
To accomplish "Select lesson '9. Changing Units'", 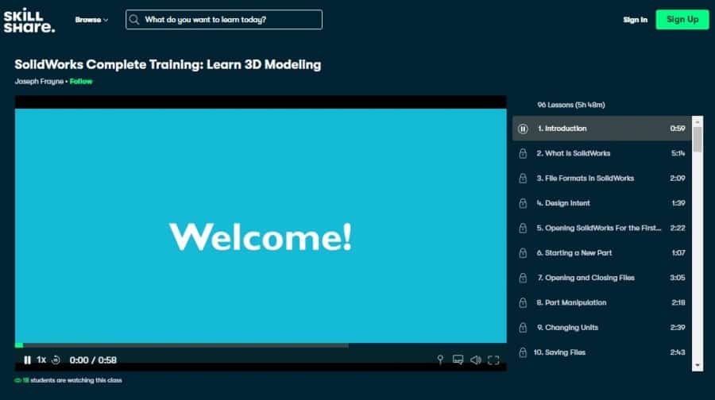I will (602, 327).
